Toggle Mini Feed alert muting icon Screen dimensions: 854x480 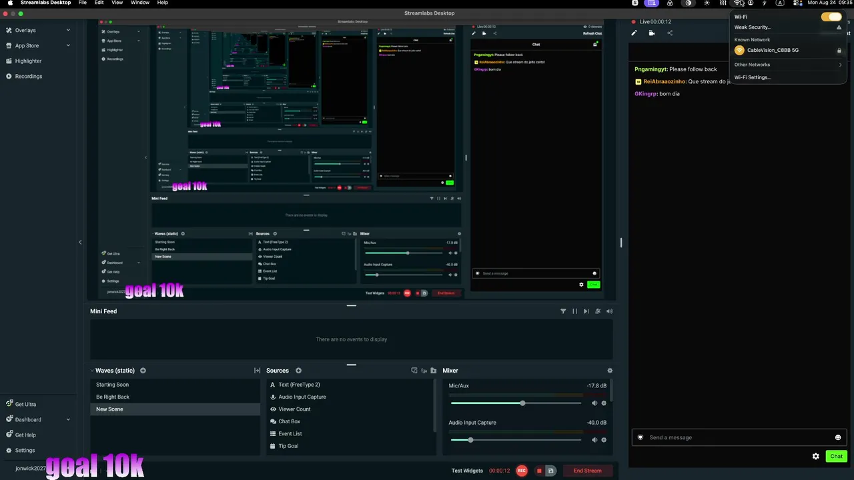(598, 311)
